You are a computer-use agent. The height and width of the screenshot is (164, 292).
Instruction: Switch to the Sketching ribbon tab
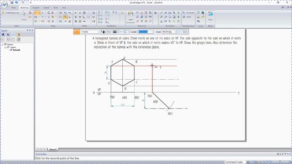(24, 8)
